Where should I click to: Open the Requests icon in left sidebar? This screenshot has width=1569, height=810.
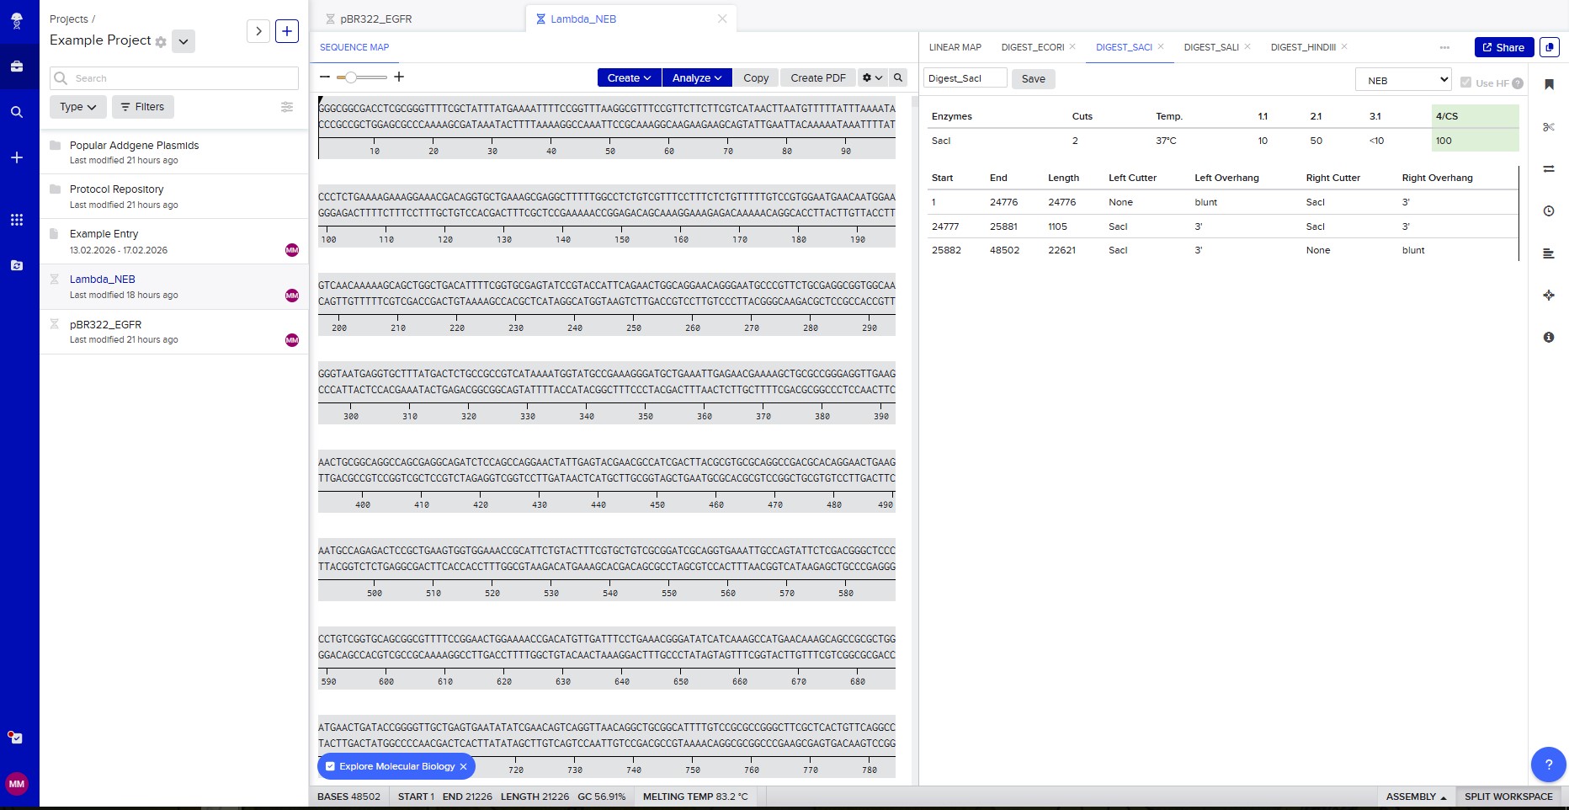coord(17,265)
